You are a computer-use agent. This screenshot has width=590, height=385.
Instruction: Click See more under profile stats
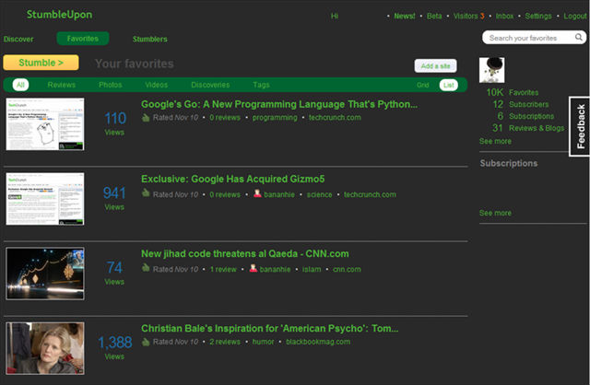(x=495, y=141)
